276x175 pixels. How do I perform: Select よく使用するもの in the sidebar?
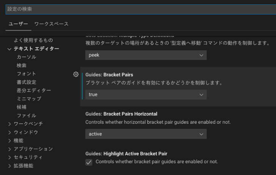tap(33, 40)
